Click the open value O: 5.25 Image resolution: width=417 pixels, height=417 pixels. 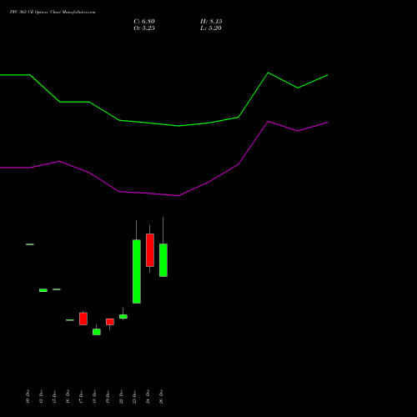(x=144, y=28)
